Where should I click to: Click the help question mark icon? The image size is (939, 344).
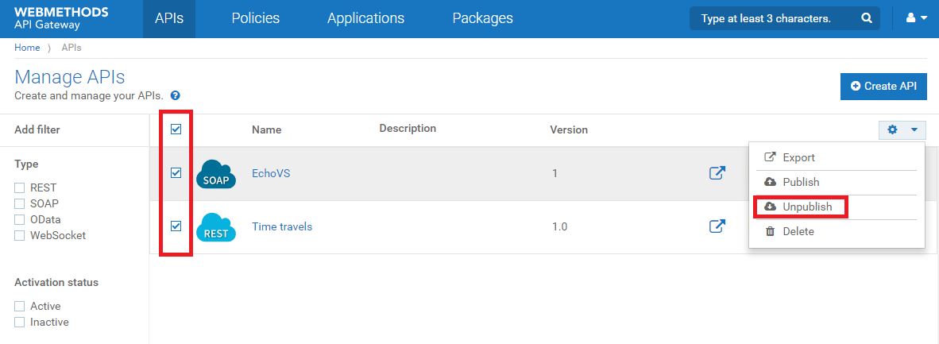coord(175,95)
